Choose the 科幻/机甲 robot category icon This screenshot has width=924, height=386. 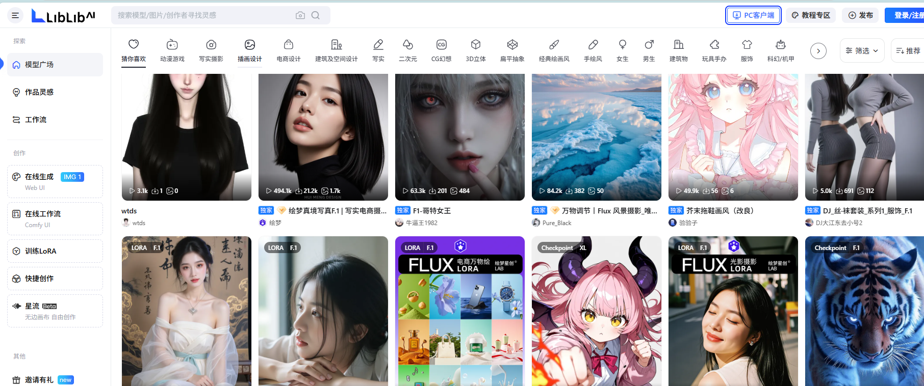pos(781,45)
